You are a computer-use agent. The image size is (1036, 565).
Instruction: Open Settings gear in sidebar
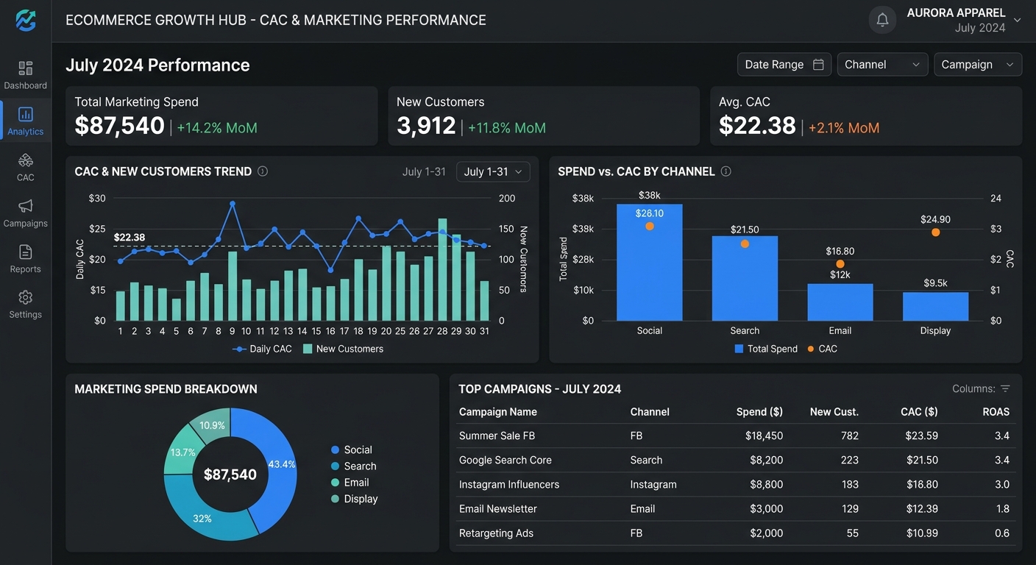[x=26, y=297]
